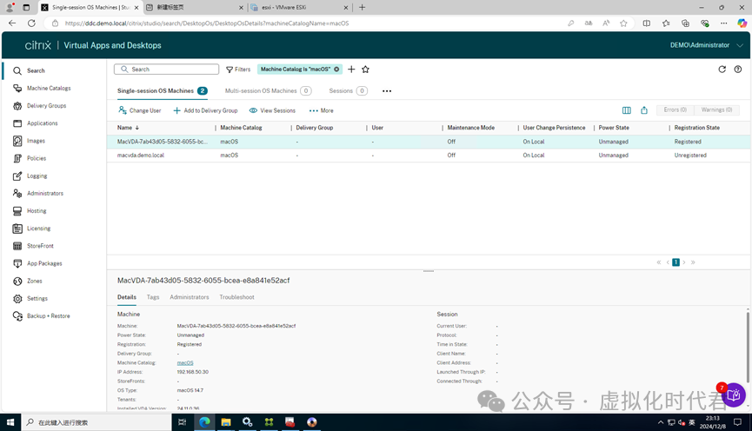This screenshot has height=431, width=752.
Task: Click View Sessions action
Action: (x=272, y=110)
